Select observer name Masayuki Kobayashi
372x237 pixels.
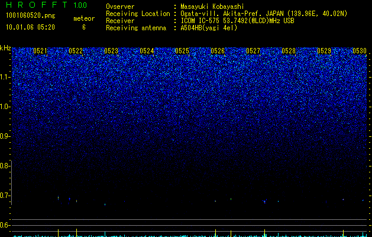pos(212,7)
